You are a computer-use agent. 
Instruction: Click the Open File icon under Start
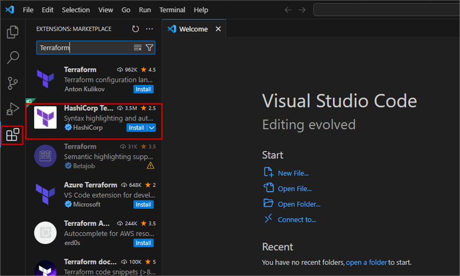[x=268, y=187]
